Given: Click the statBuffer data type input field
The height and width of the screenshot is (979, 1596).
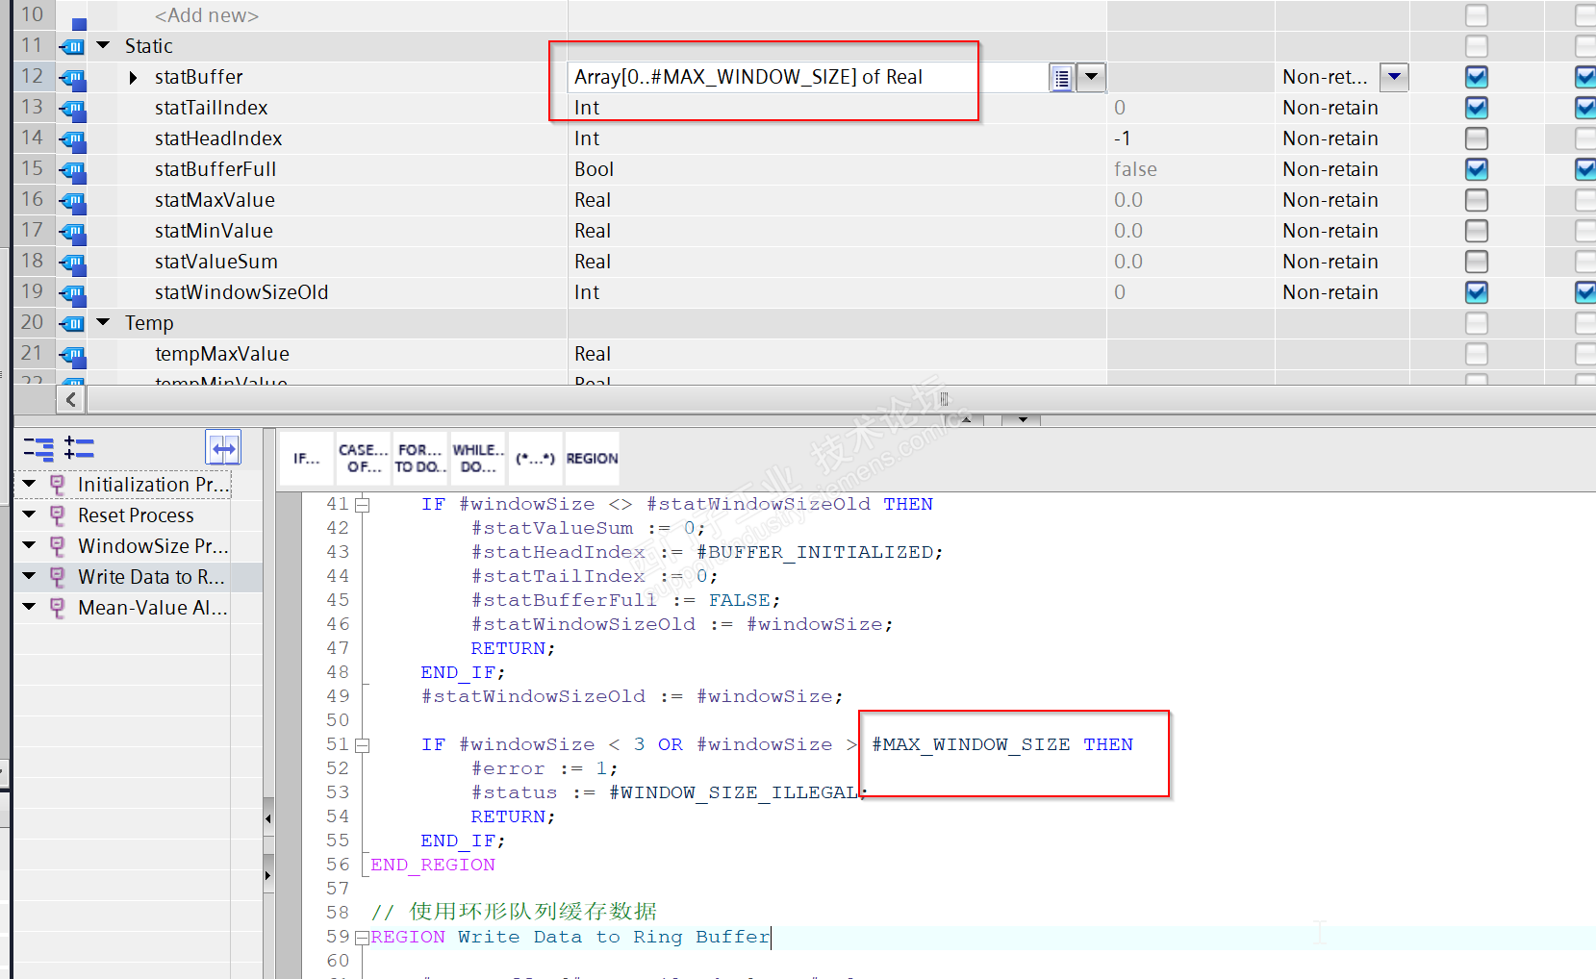Looking at the screenshot, I should 808,77.
